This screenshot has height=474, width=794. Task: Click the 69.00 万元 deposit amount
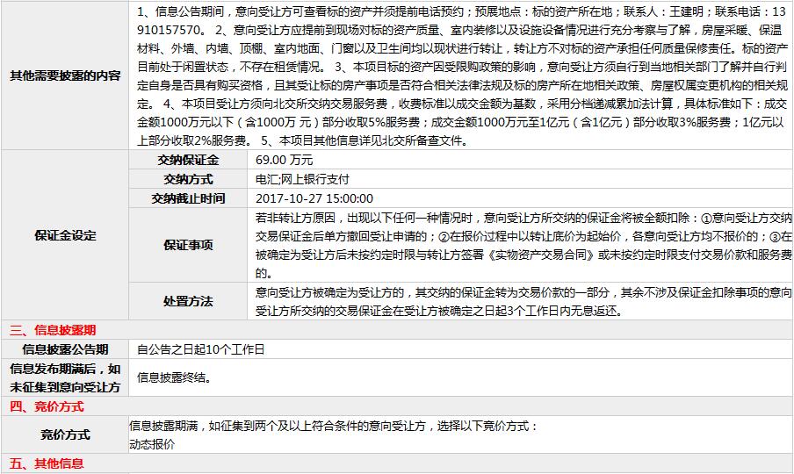click(x=284, y=160)
